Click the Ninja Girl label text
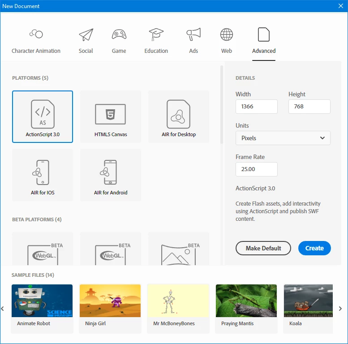Viewport: 348px width, 344px height. (95, 323)
